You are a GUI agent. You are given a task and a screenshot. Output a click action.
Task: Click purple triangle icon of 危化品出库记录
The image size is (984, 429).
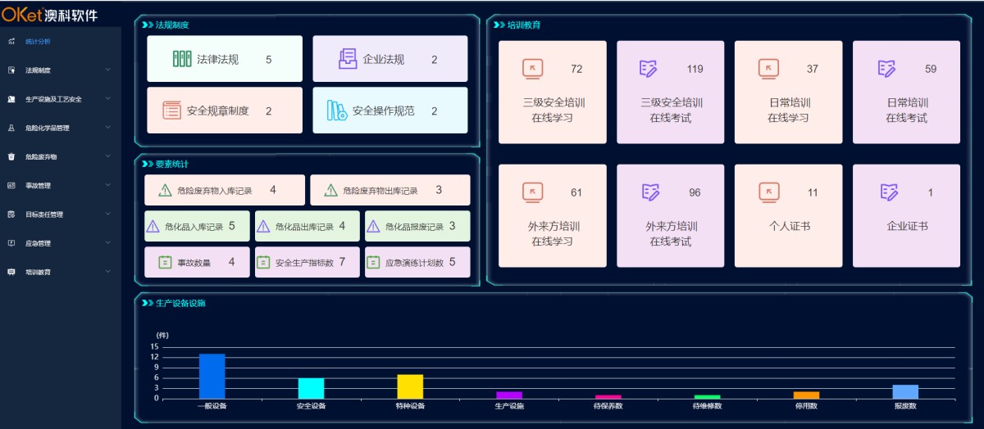click(x=263, y=227)
